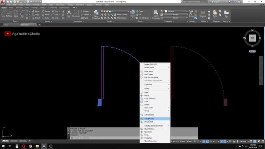The image size is (265, 149).
Task: Click the Table annotation tool
Action: pos(84,18)
